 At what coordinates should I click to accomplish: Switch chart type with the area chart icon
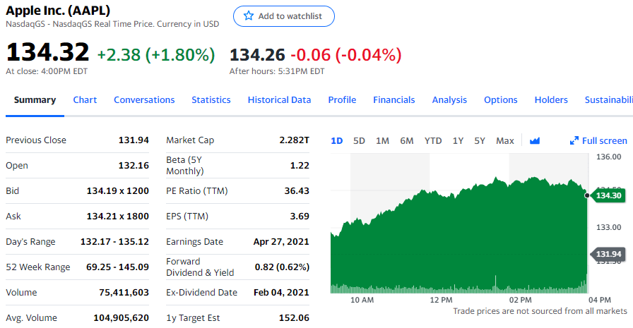click(x=535, y=140)
